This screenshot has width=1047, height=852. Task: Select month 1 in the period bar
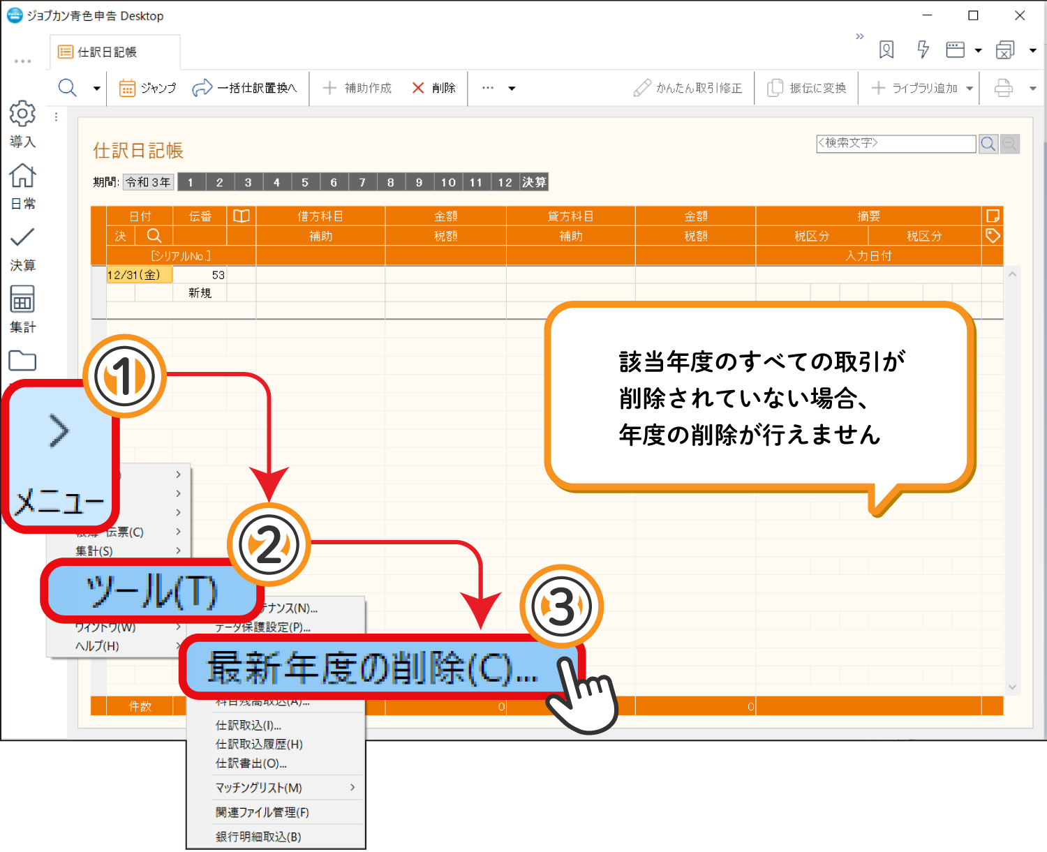[191, 182]
